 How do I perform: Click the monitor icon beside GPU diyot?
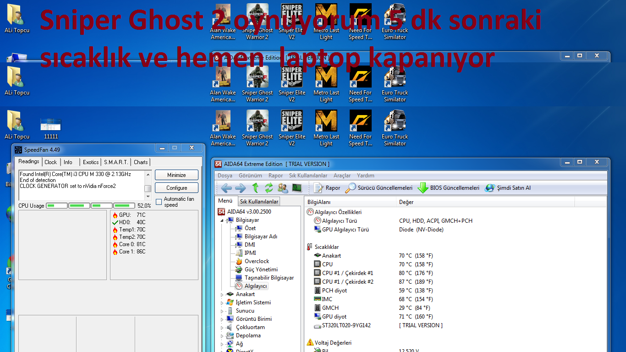(318, 317)
